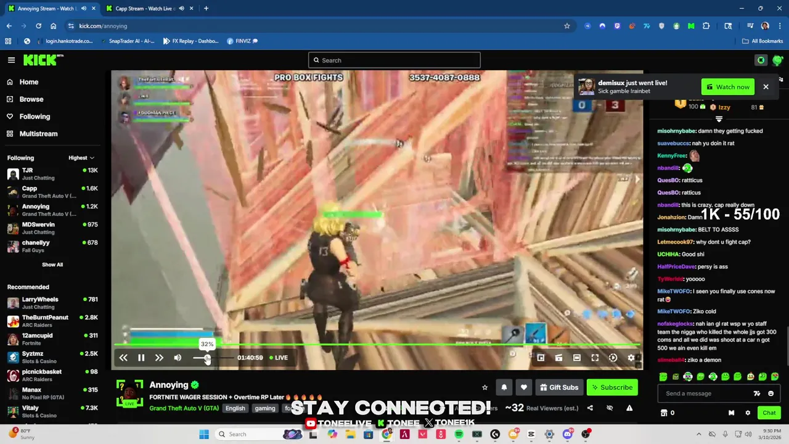Click the playback speed icon in player
The width and height of the screenshot is (789, 444).
coord(613,358)
